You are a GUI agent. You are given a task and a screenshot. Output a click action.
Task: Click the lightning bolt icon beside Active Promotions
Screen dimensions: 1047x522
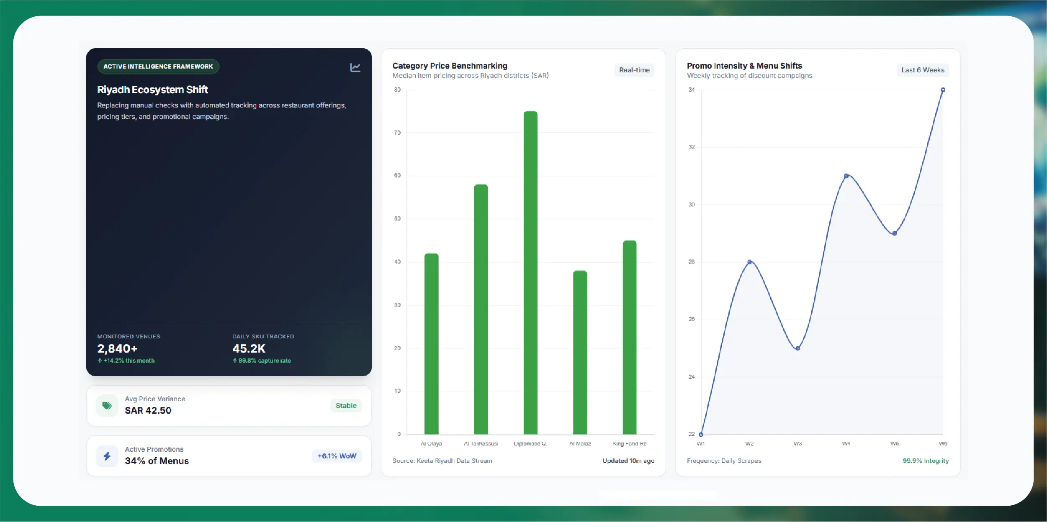107,456
